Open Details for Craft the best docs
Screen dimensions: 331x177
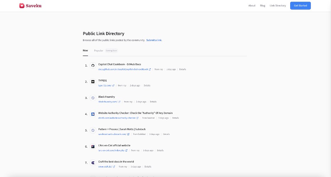[148, 167]
